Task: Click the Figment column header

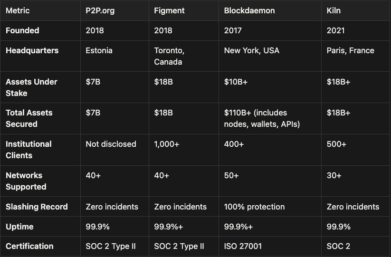Action: (x=168, y=10)
